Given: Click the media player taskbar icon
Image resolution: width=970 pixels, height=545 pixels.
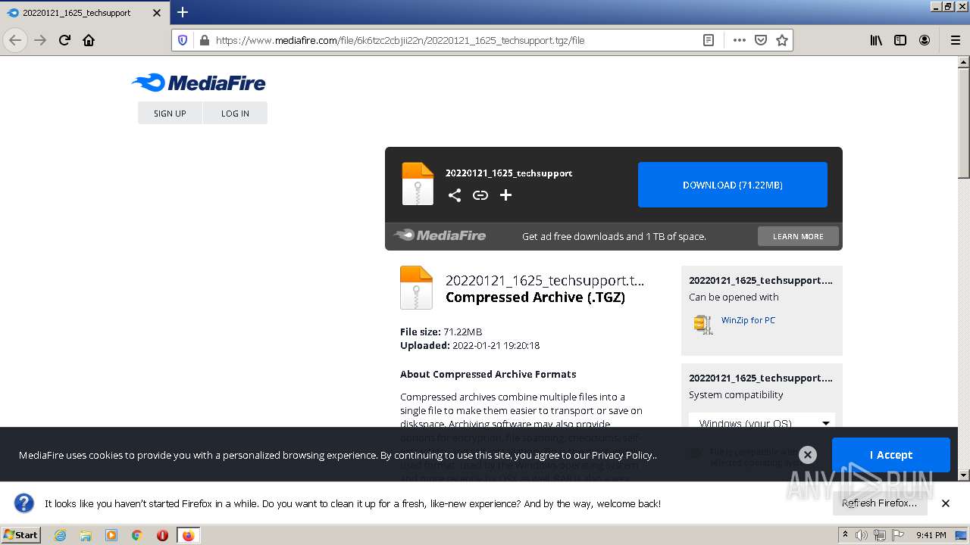Looking at the screenshot, I should [111, 535].
